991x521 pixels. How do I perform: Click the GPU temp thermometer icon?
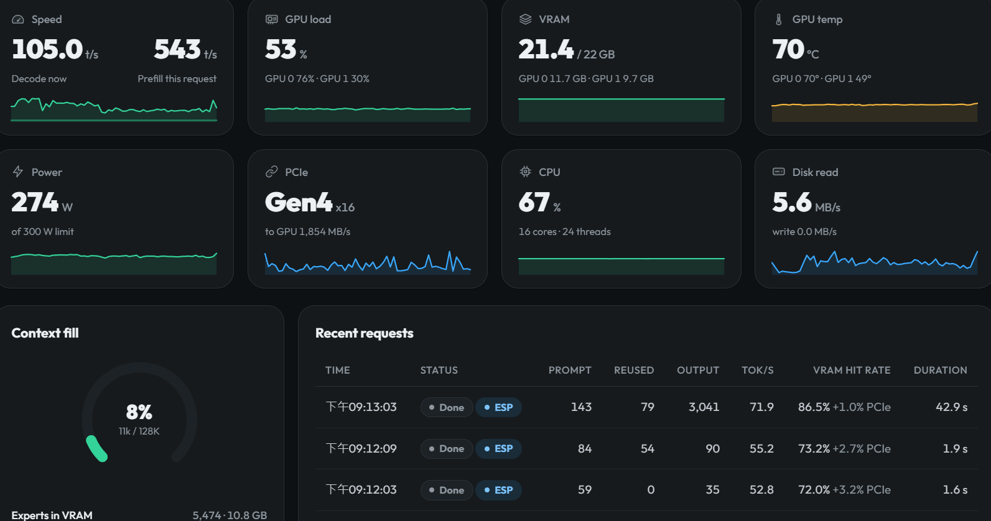(x=779, y=19)
